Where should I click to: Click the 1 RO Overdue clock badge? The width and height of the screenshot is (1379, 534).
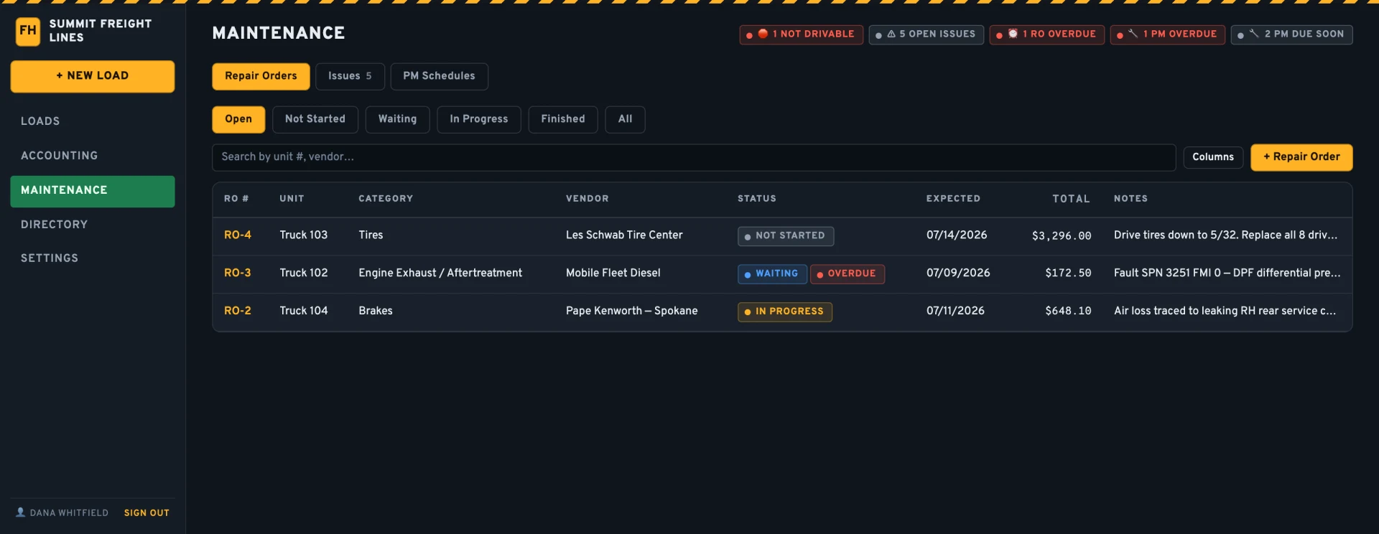pyautogui.click(x=1046, y=34)
